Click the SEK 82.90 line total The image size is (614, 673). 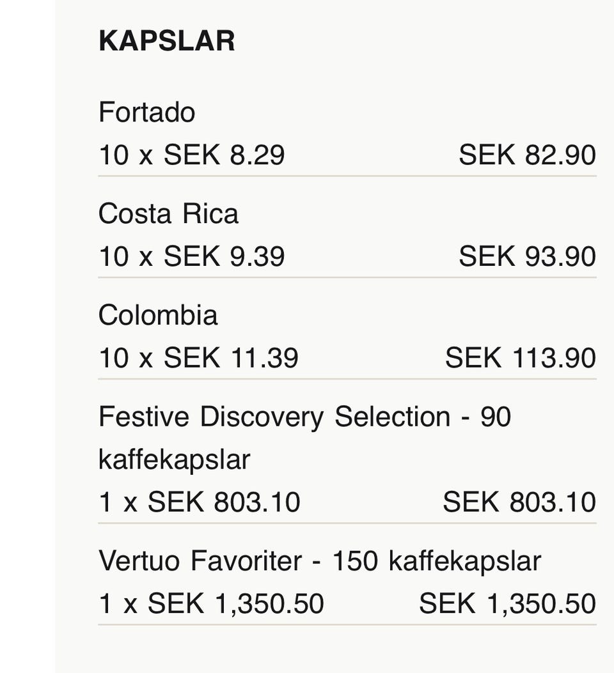point(527,155)
